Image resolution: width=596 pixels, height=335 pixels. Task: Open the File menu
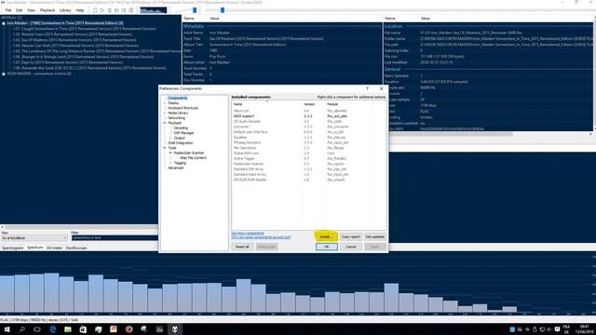click(8, 10)
